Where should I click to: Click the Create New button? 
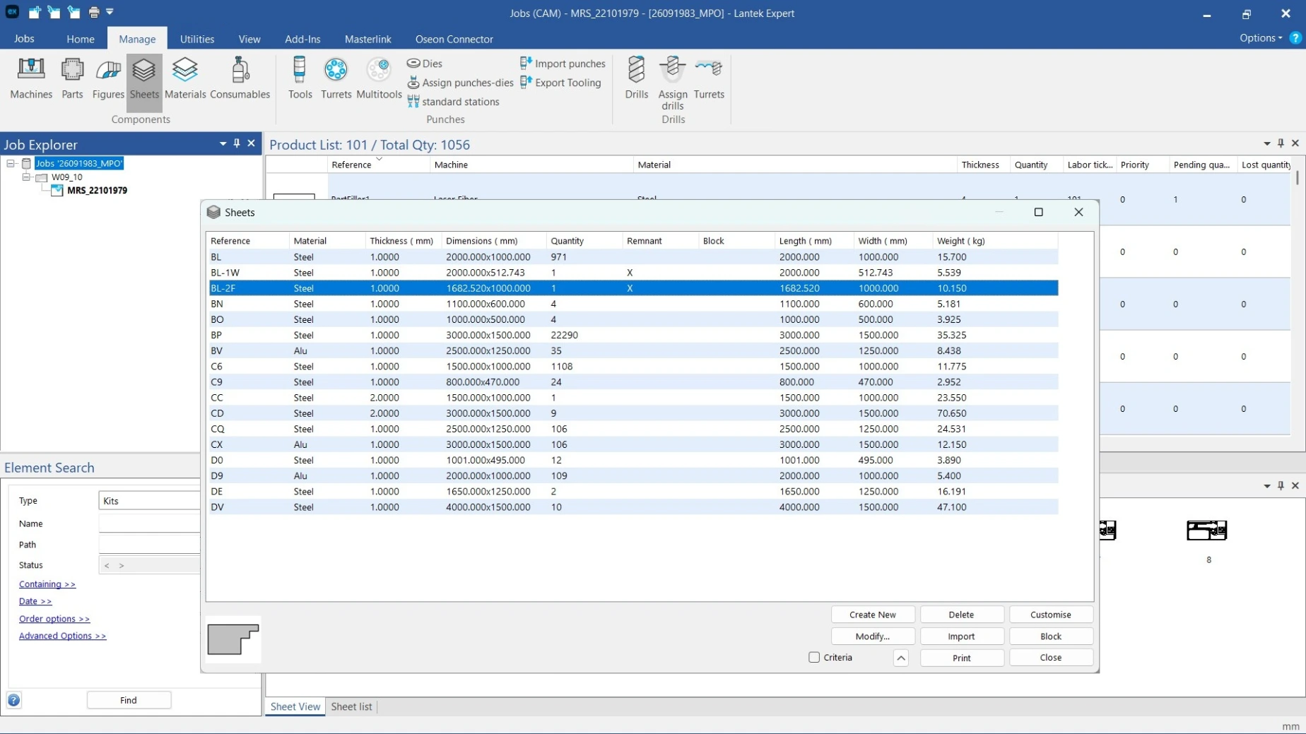tap(872, 615)
